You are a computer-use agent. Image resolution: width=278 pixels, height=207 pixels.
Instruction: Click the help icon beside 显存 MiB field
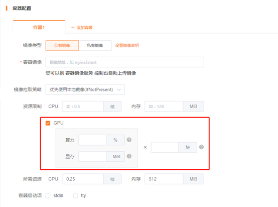129,156
